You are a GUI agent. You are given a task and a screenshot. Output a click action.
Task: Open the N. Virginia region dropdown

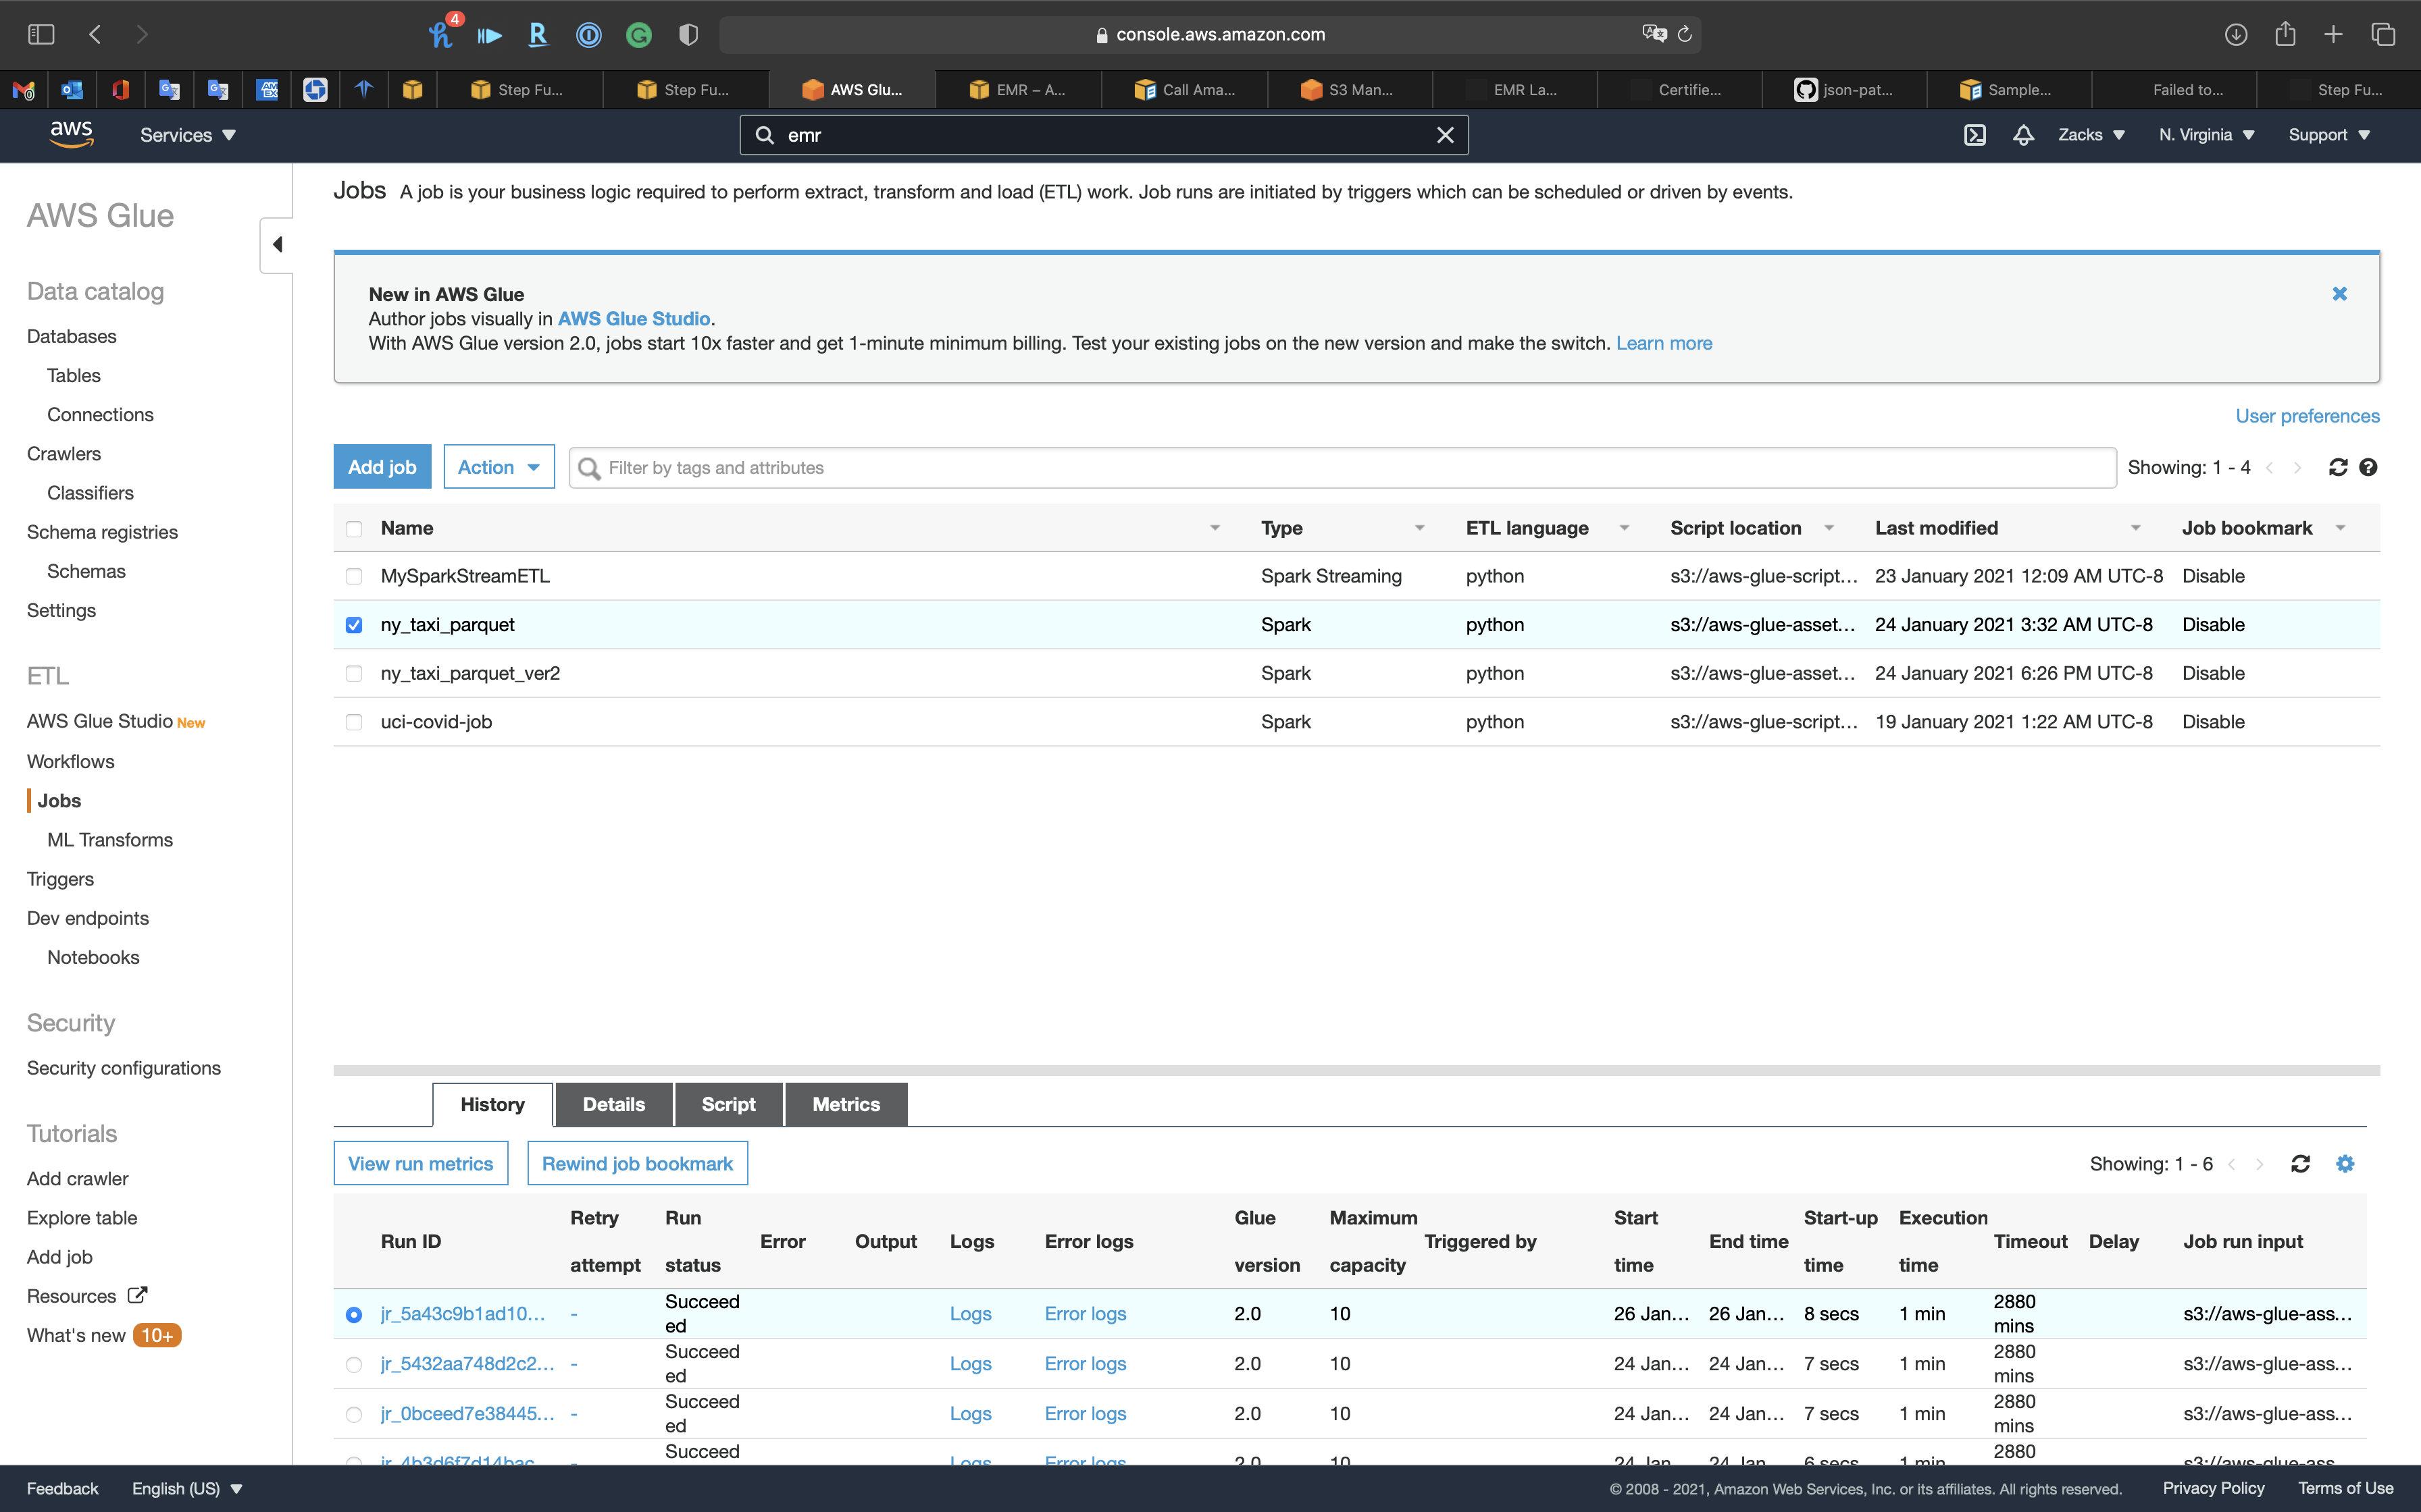coord(2206,135)
